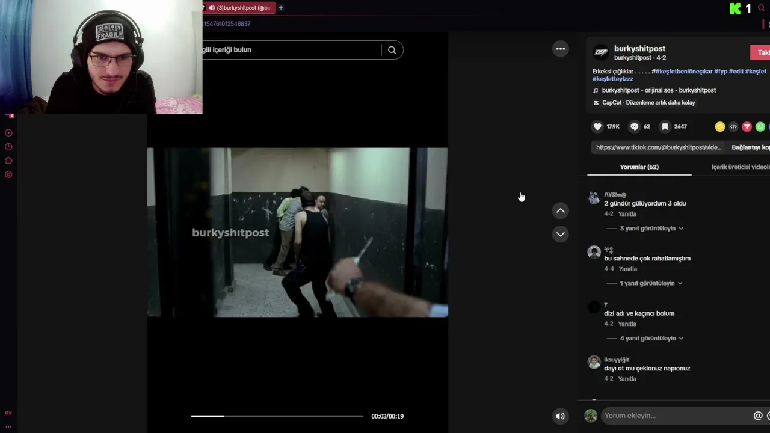Open the History clock icon in the sidebar
The image size is (770, 433).
coord(8,147)
